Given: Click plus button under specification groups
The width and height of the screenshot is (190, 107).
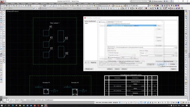Looking at the screenshot, I should tap(85, 62).
